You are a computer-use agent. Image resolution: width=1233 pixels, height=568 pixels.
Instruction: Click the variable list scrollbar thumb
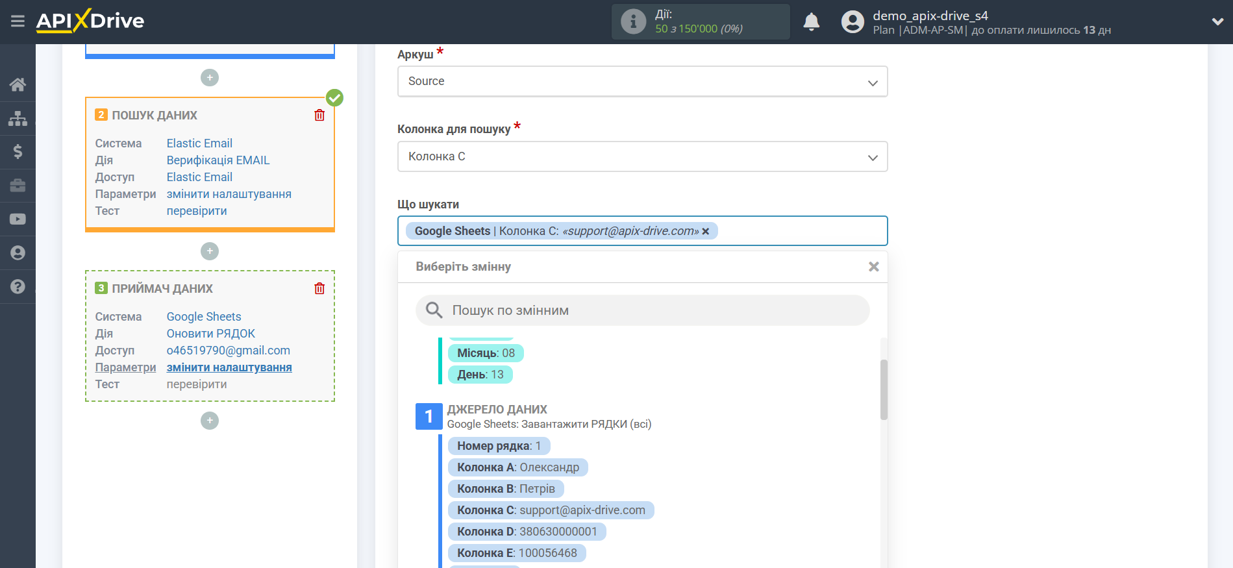pyautogui.click(x=884, y=389)
